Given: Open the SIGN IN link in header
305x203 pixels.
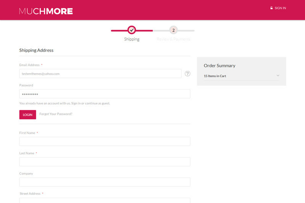Looking at the screenshot, I should [x=280, y=8].
